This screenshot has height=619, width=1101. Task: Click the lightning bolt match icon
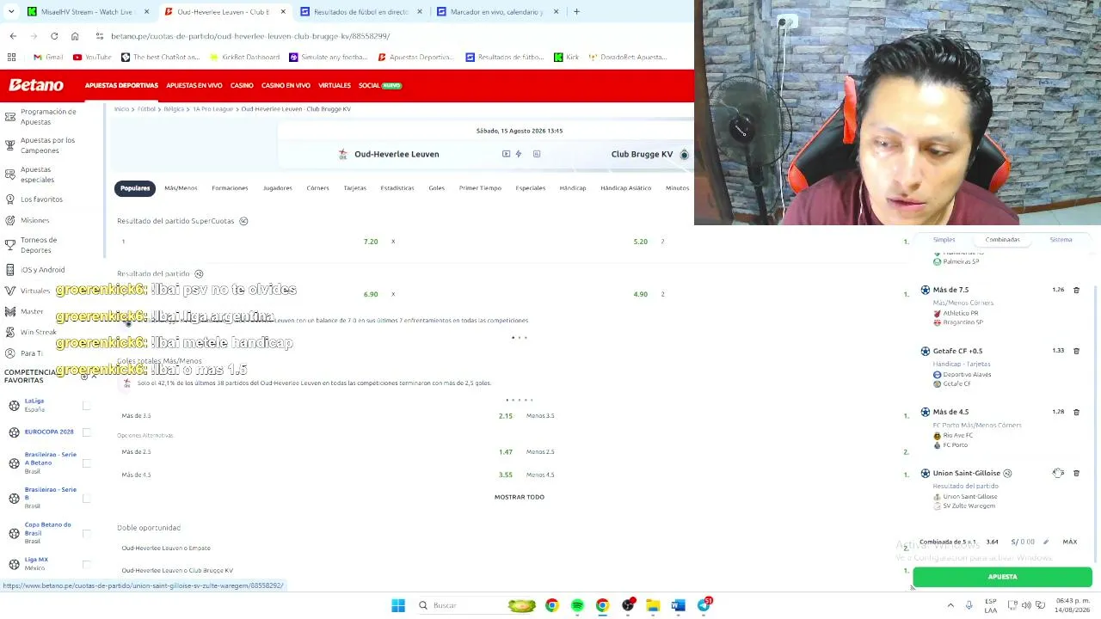(518, 154)
